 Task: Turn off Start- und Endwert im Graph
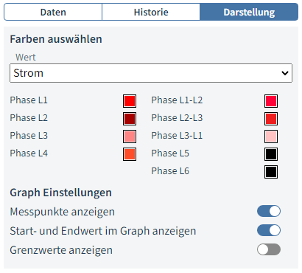269,230
